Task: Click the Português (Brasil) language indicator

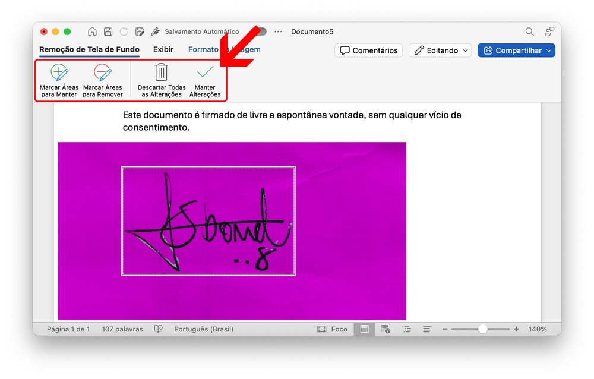Action: click(x=203, y=329)
